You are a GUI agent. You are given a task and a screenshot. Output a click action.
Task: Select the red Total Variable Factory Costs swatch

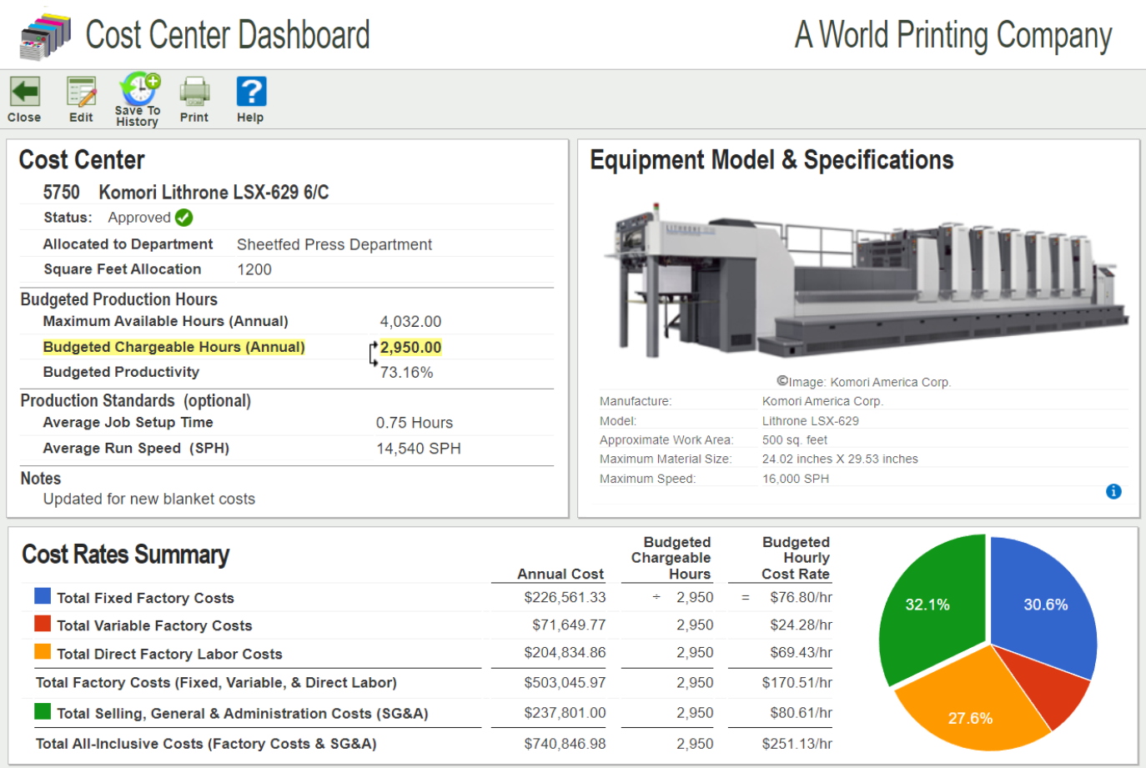[x=43, y=624]
